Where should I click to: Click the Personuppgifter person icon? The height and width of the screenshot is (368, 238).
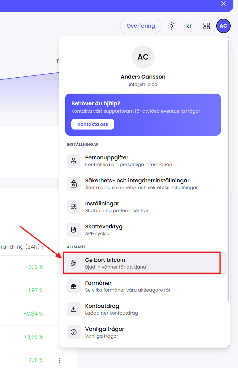[74, 161]
